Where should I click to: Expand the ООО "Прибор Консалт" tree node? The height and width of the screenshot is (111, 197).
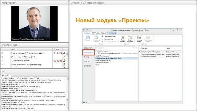click(x=95, y=60)
